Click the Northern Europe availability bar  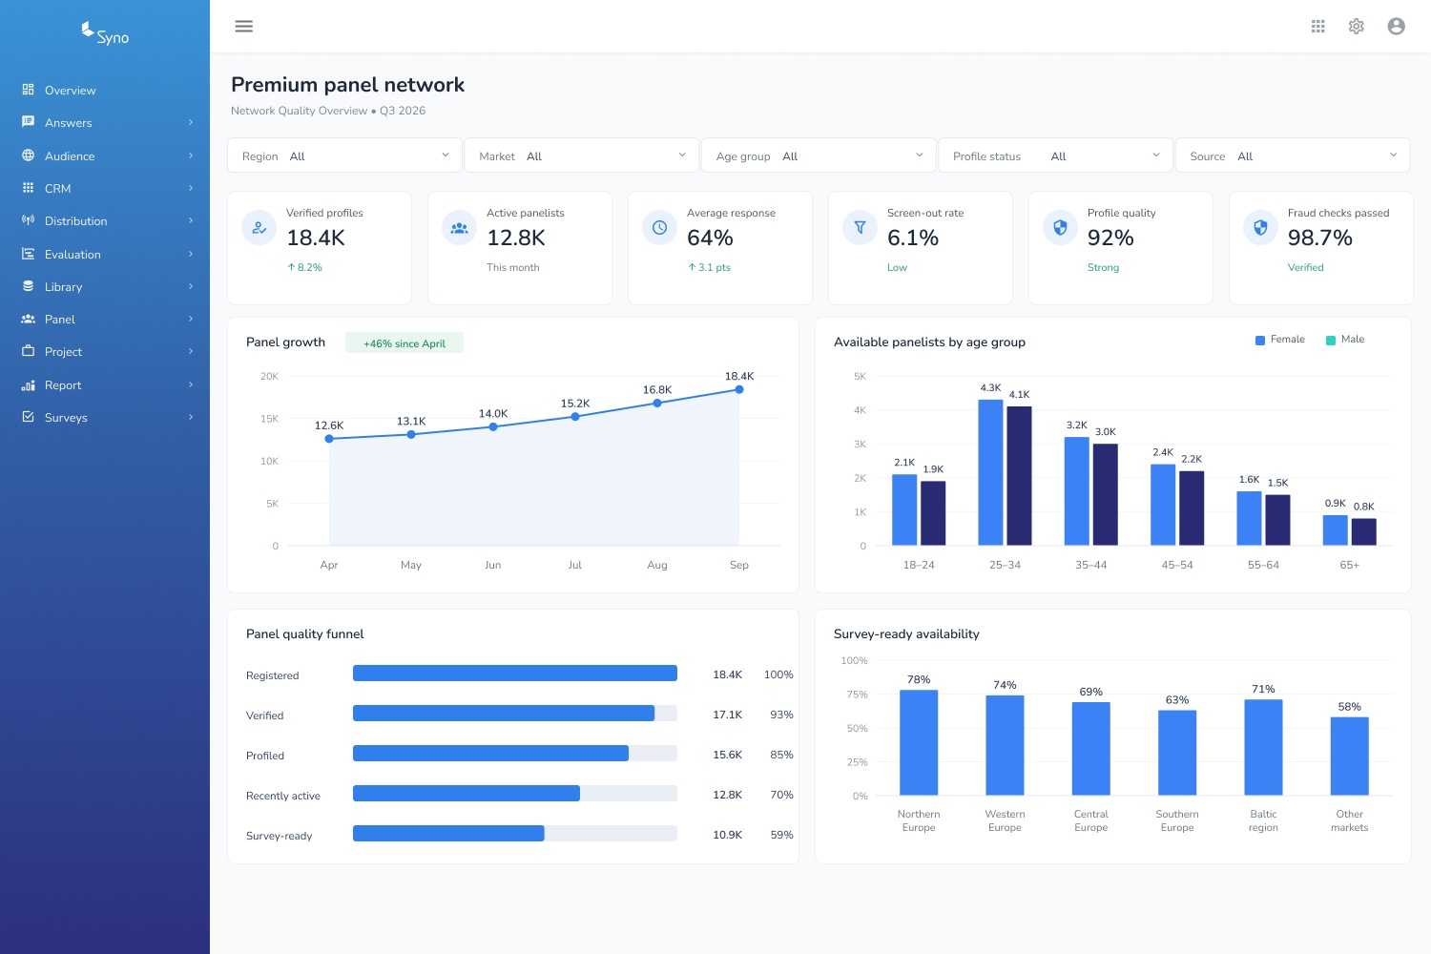click(x=919, y=742)
